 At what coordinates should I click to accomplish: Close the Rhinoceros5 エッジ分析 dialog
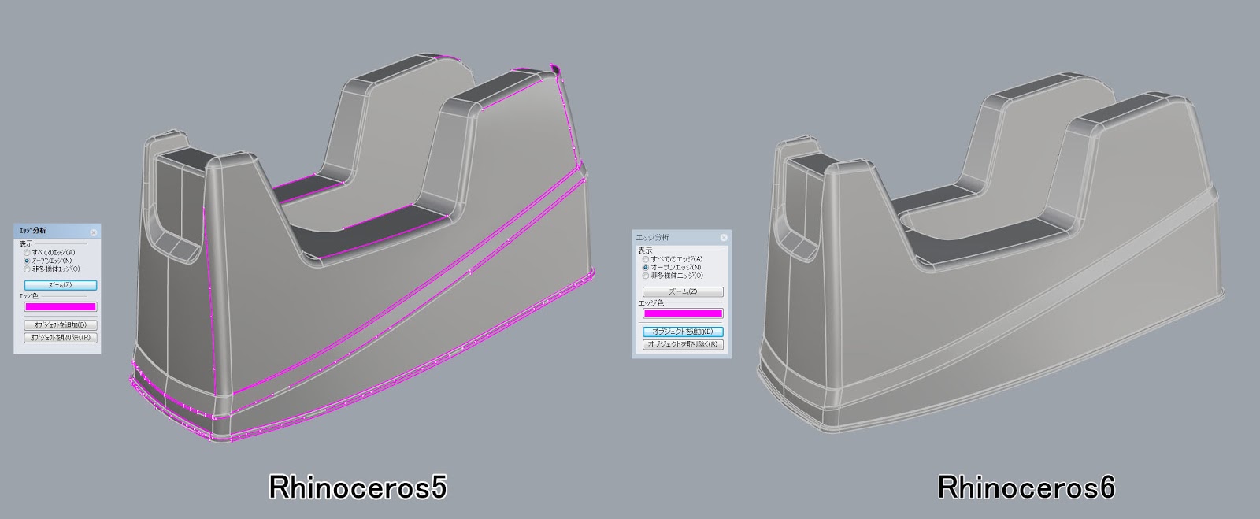(x=94, y=232)
